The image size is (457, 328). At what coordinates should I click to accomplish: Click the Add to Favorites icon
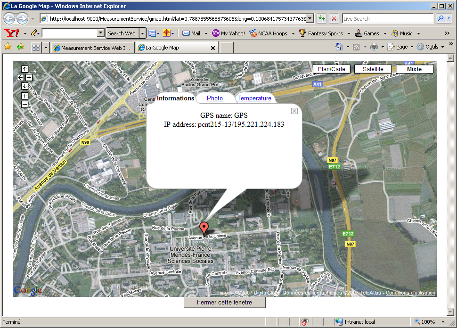point(20,46)
